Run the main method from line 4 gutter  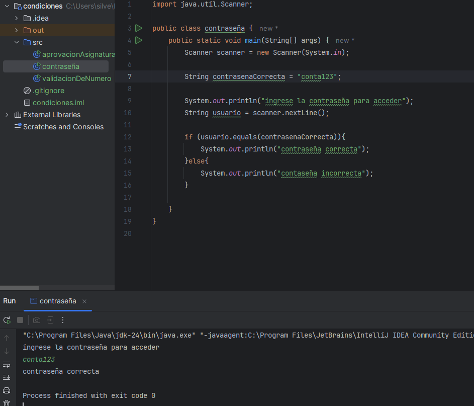coord(138,40)
